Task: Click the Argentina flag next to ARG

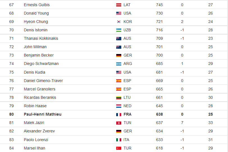Action: (119, 64)
